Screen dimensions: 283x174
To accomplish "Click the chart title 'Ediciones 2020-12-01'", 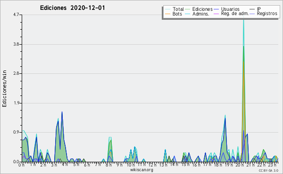I will (72, 8).
